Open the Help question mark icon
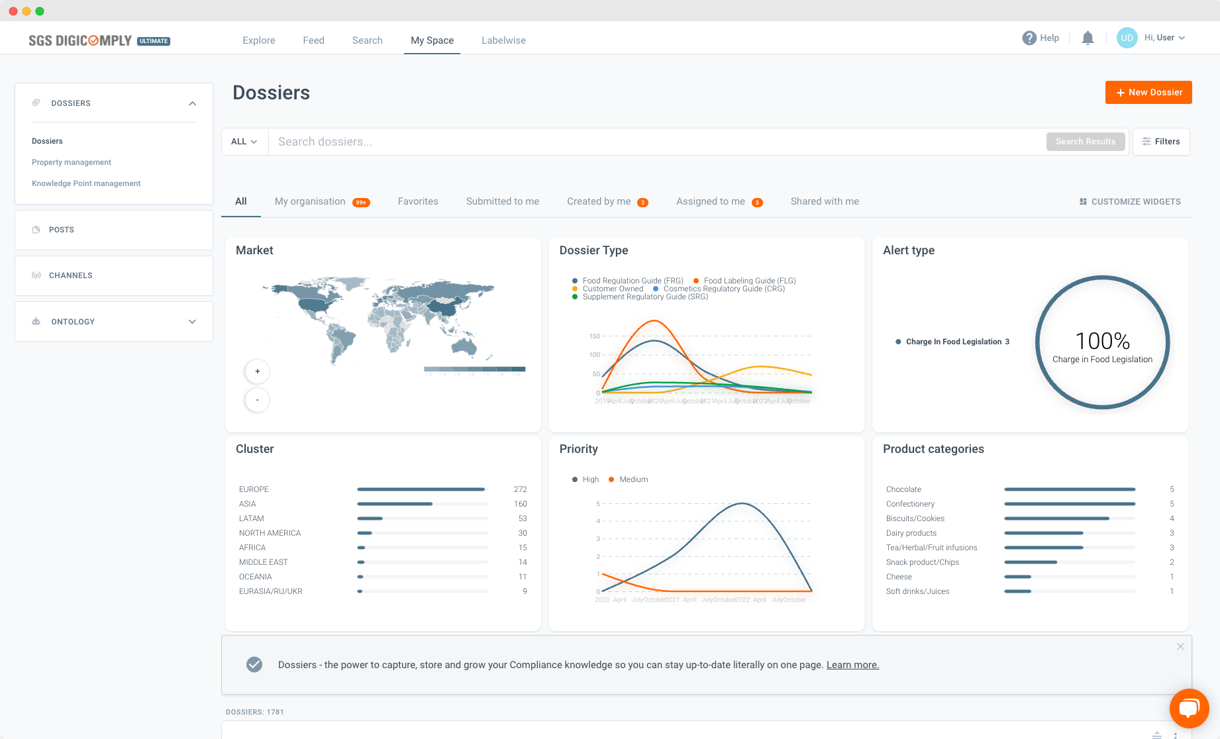 (x=1029, y=38)
